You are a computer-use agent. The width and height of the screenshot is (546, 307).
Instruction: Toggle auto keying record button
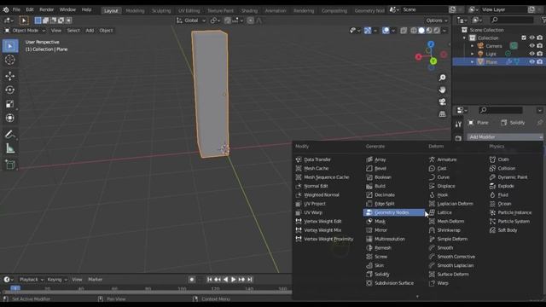point(191,279)
